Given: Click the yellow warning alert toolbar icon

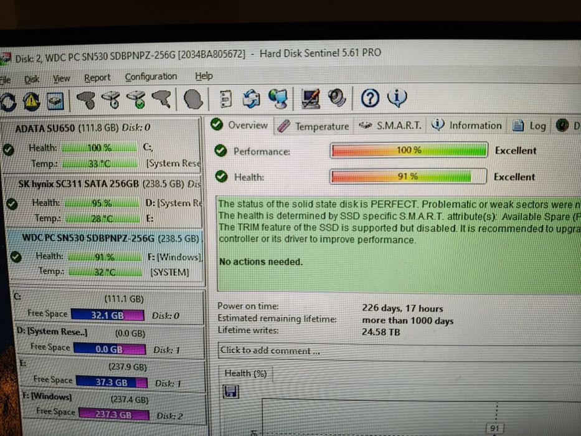Looking at the screenshot, I should pos(32,101).
